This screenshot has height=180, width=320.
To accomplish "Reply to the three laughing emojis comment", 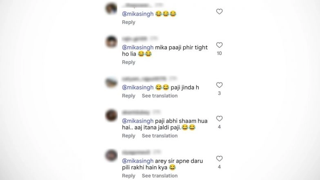I will point(129,22).
